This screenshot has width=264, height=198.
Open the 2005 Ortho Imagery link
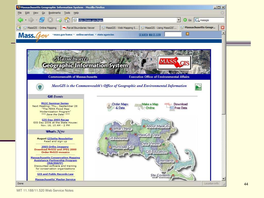point(55,147)
